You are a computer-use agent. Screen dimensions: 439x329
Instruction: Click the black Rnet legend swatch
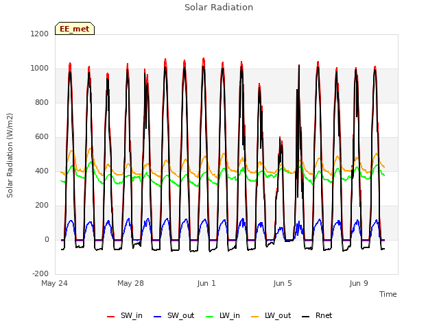[x=305, y=317]
